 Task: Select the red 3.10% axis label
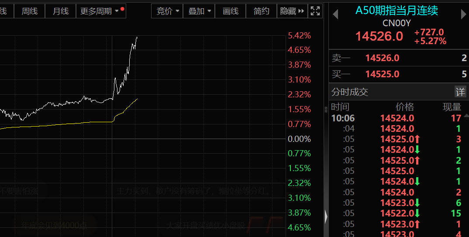click(300, 80)
